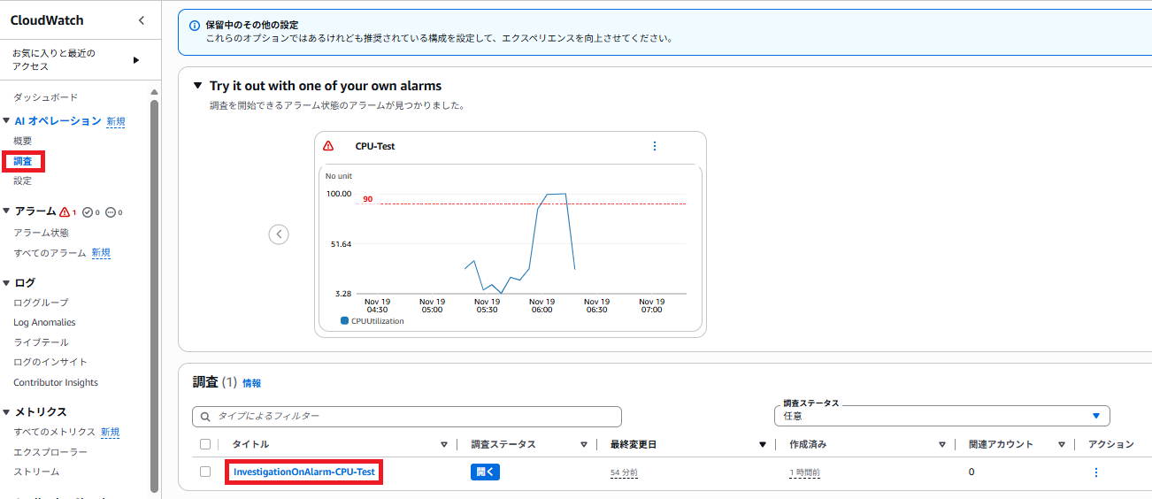The image size is (1152, 499).
Task: Go to すべてのメトリクス in the sidebar
Action: (x=54, y=432)
